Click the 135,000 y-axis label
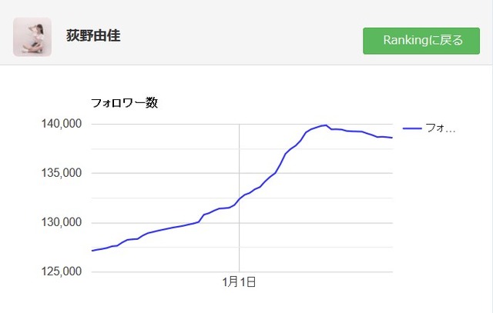493x313 pixels. pos(62,173)
